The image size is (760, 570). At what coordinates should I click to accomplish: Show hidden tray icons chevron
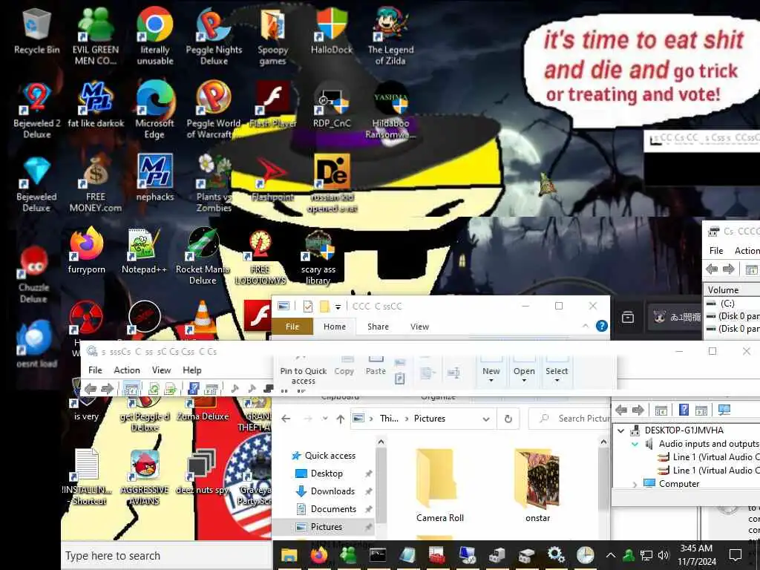[x=611, y=555]
